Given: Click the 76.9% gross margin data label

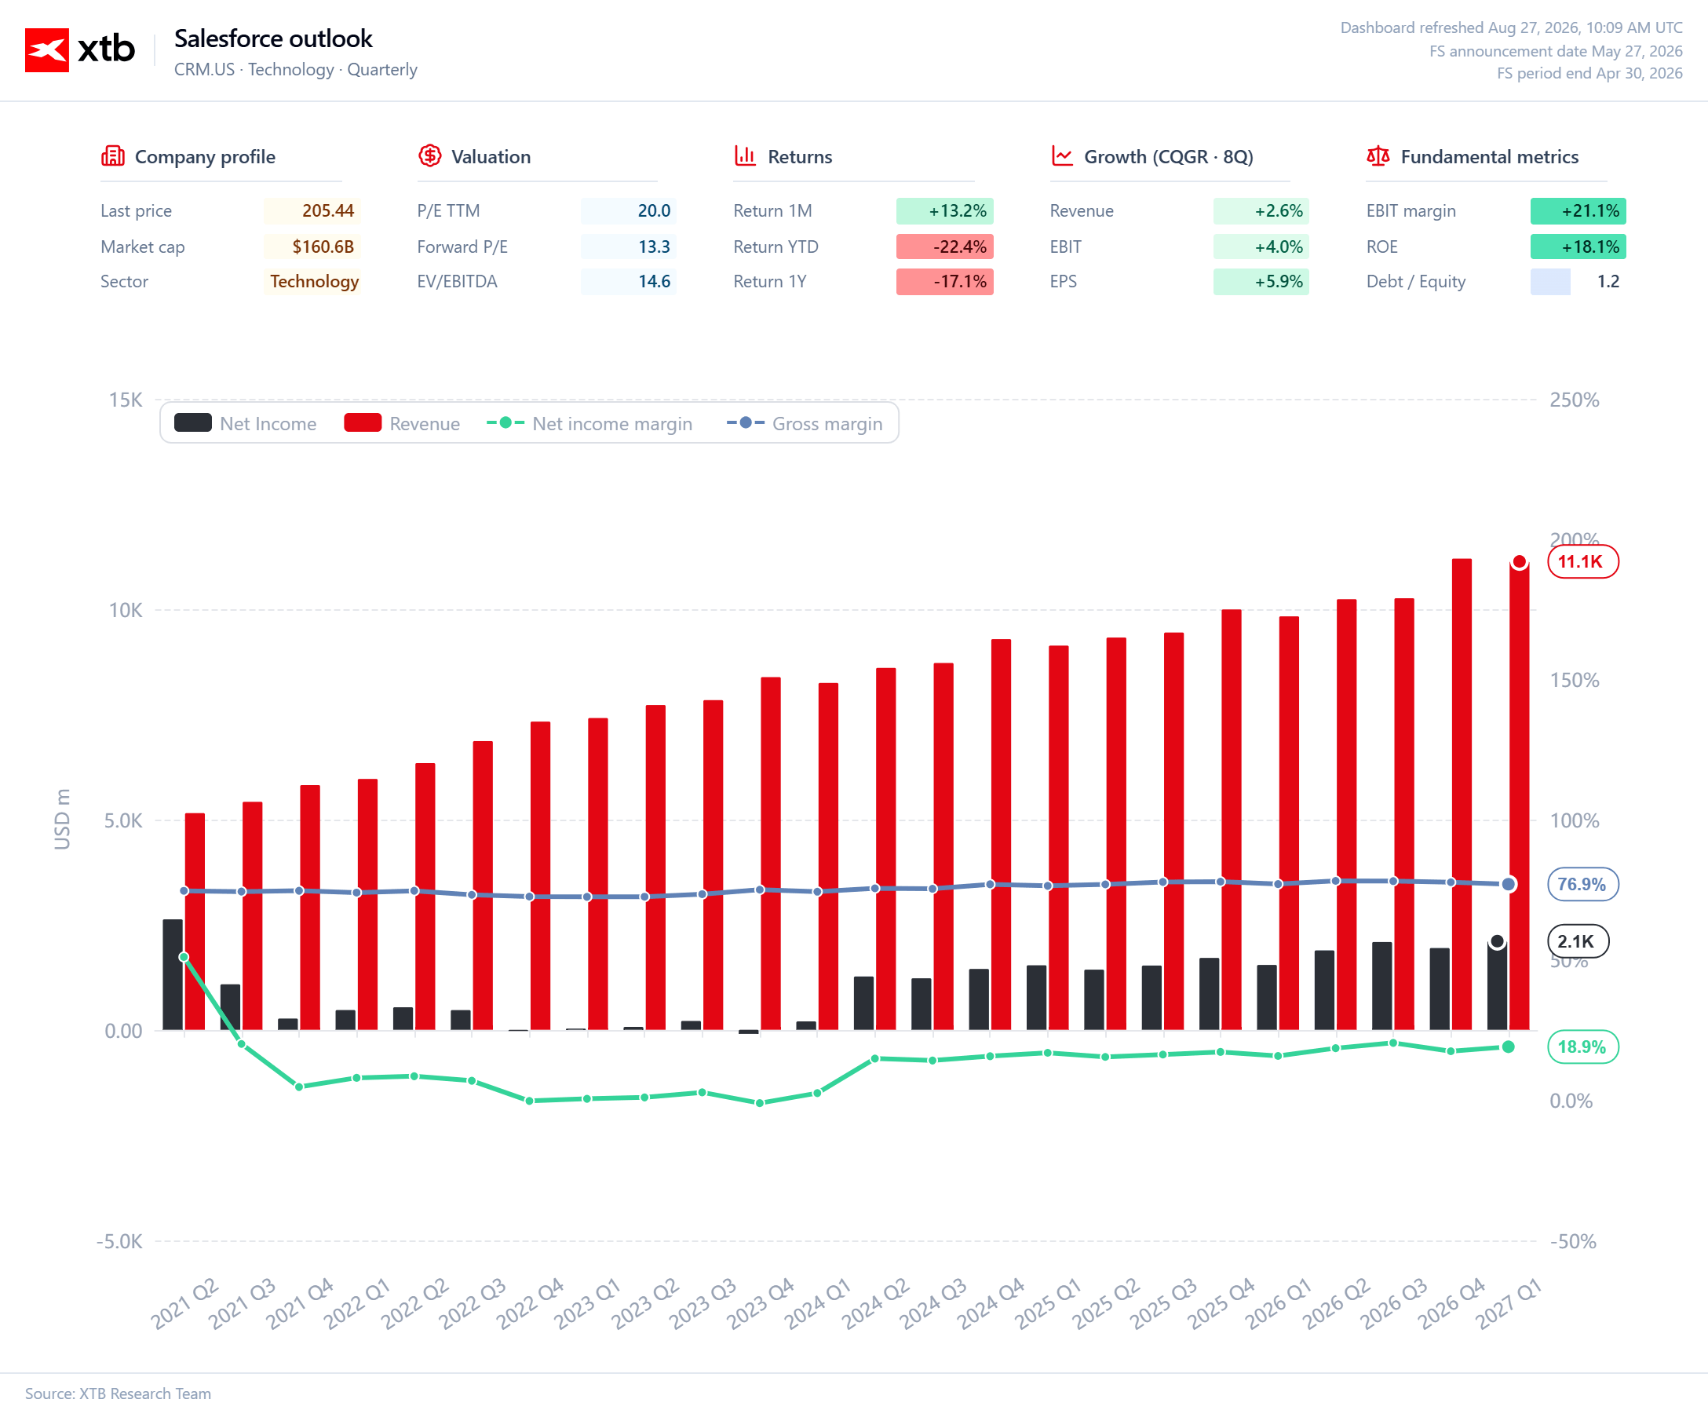Looking at the screenshot, I should 1583,885.
